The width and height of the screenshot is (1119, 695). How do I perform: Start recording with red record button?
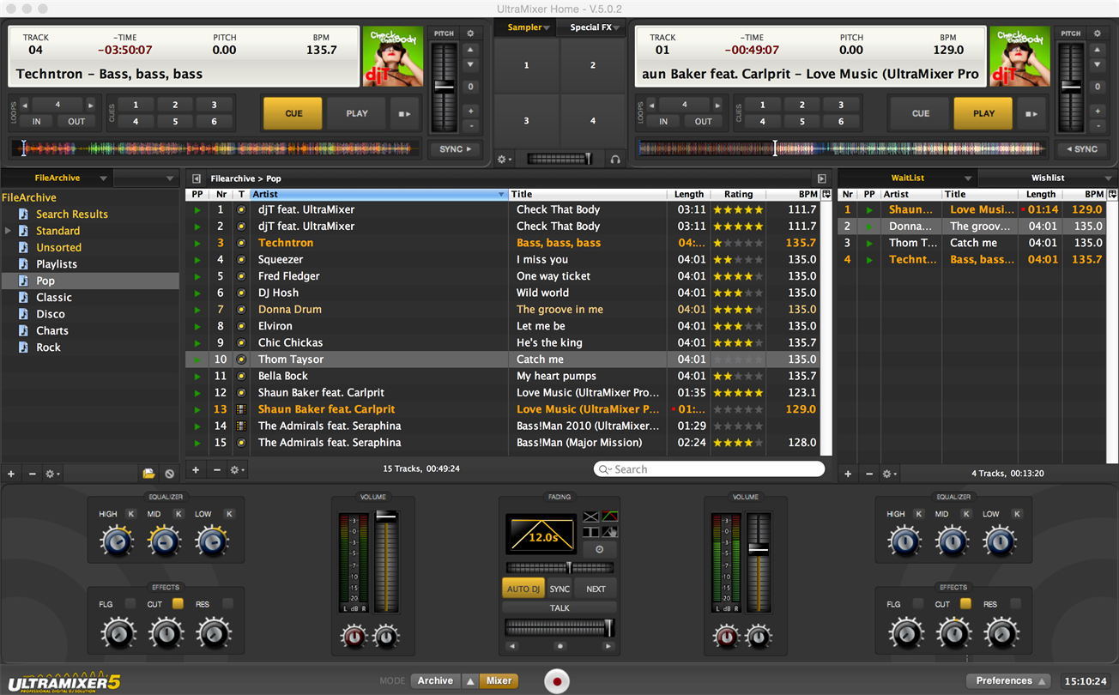tap(557, 682)
